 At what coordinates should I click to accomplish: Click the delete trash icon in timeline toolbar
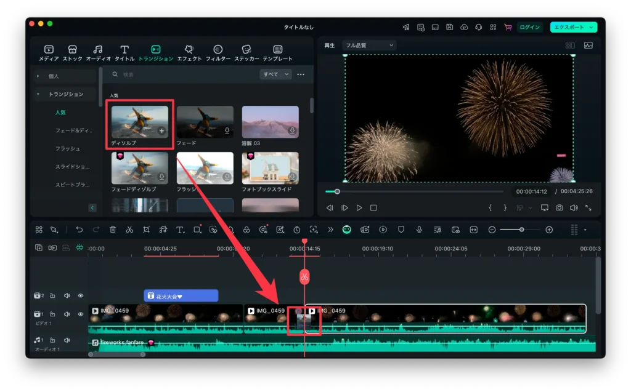pos(113,230)
